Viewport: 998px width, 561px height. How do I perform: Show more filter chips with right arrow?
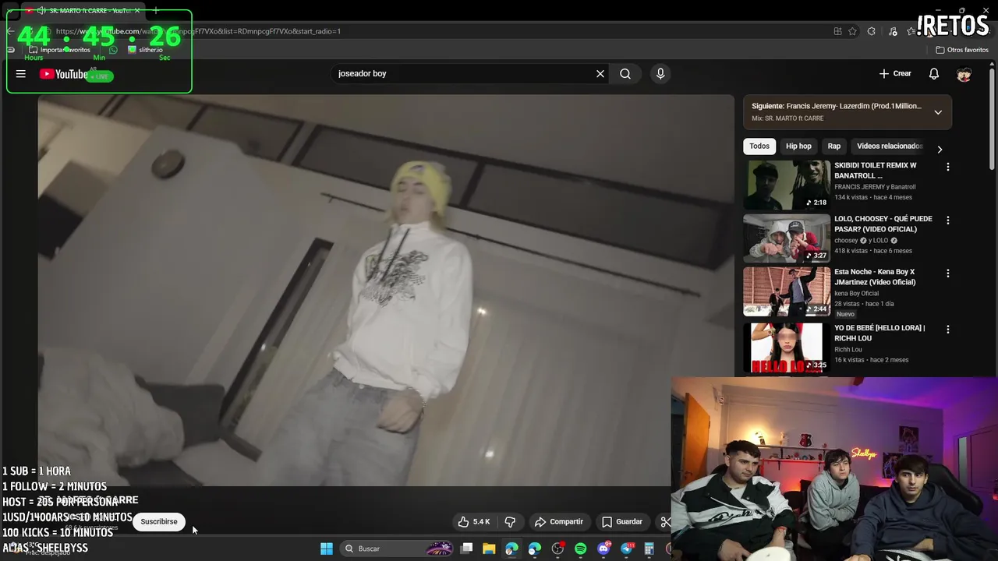940,150
